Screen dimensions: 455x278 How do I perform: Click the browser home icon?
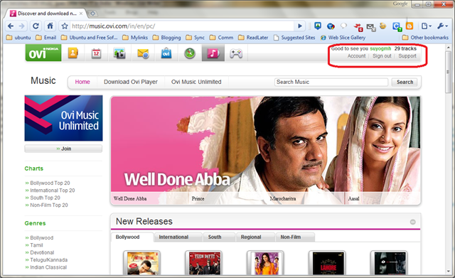coord(50,26)
